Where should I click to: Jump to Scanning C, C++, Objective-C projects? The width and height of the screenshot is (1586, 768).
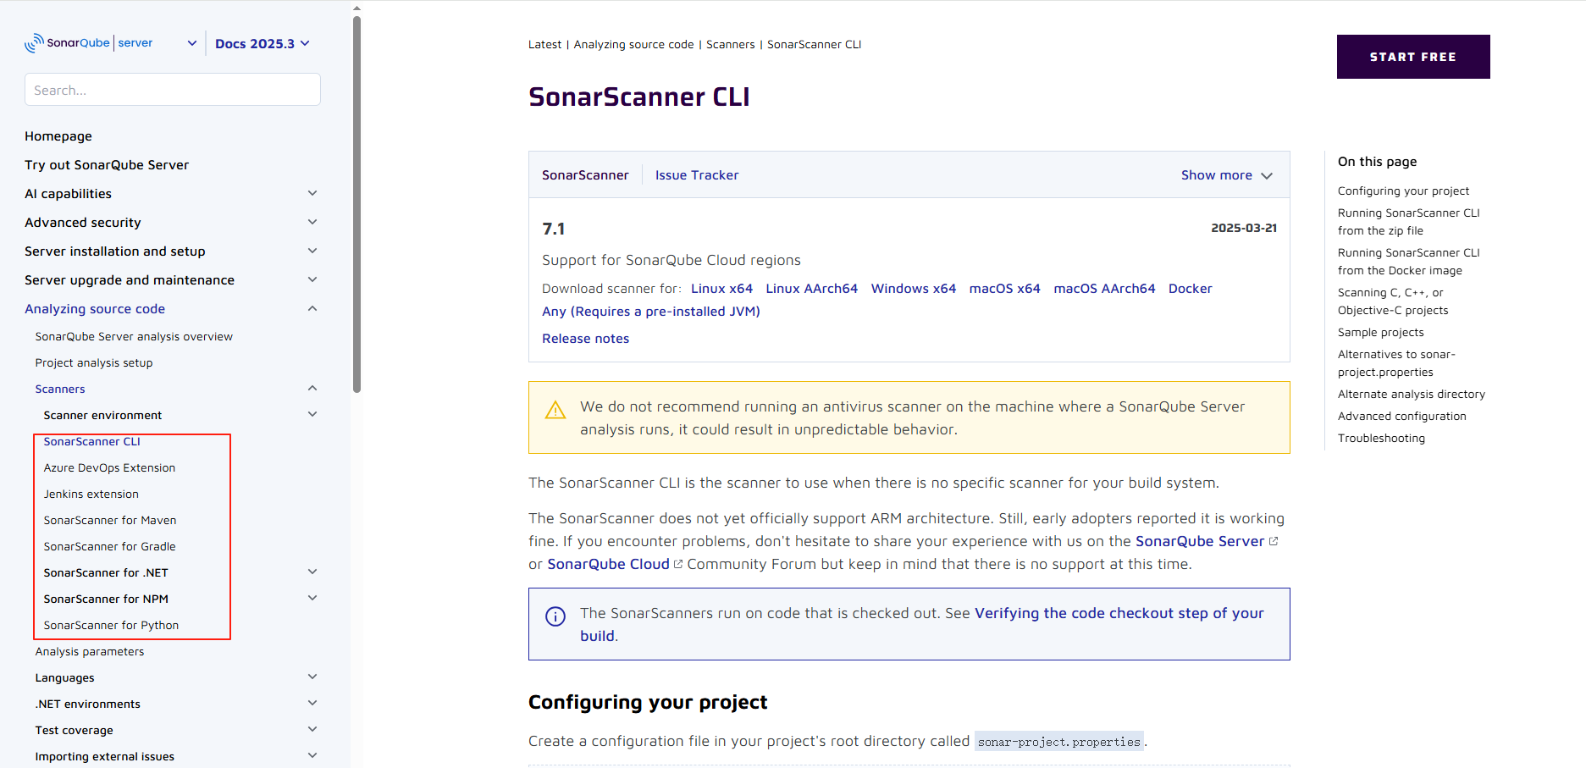1393,301
